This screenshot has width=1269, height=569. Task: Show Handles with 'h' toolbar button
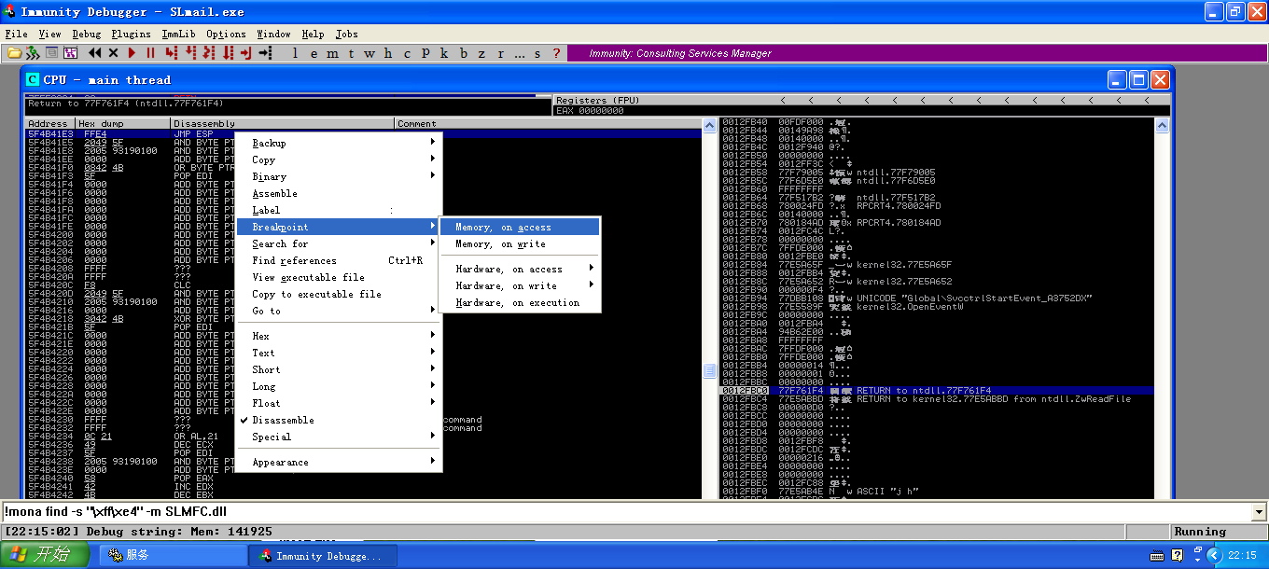tap(388, 53)
